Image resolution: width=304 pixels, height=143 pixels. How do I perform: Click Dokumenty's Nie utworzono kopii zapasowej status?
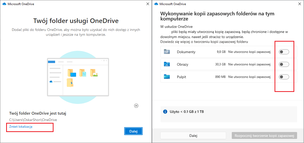pos(249,52)
